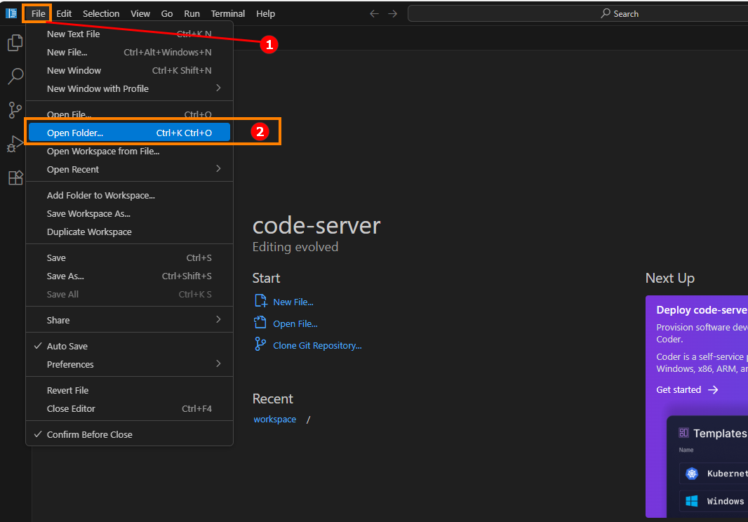Open the Terminal menu
Viewport: 748px width, 522px height.
click(x=228, y=13)
